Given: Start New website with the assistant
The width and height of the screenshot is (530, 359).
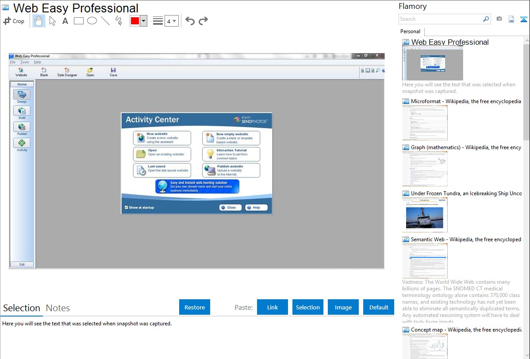Looking at the screenshot, I should (x=162, y=138).
